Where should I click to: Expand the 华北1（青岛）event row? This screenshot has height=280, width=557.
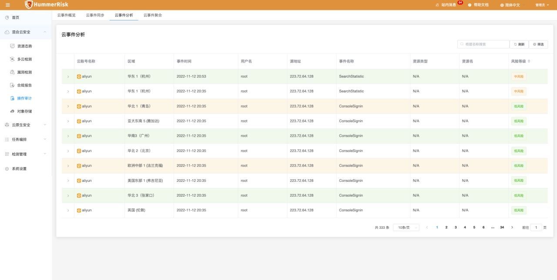(68, 106)
